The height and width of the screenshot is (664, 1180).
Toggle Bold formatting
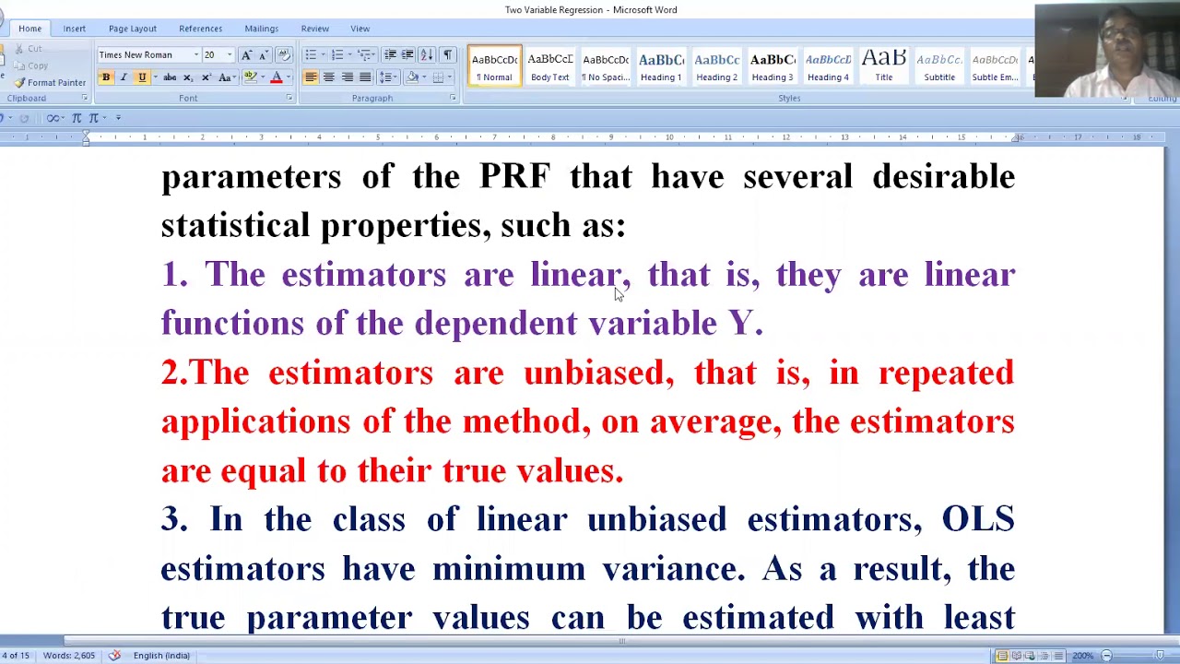106,77
